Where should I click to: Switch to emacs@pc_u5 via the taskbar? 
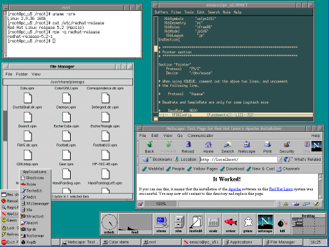tap(202, 242)
